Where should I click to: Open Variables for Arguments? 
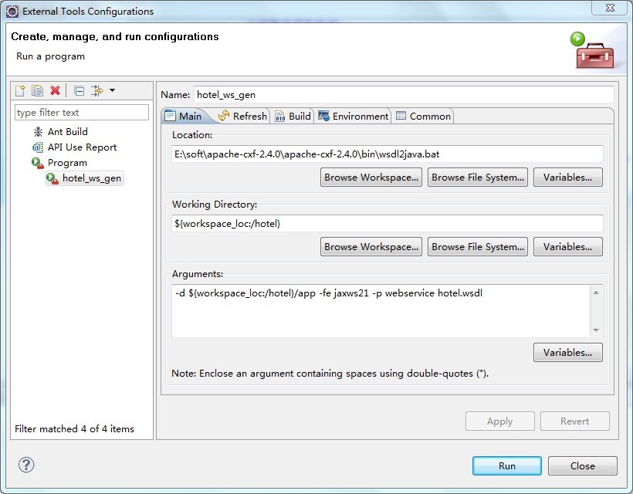tap(567, 352)
